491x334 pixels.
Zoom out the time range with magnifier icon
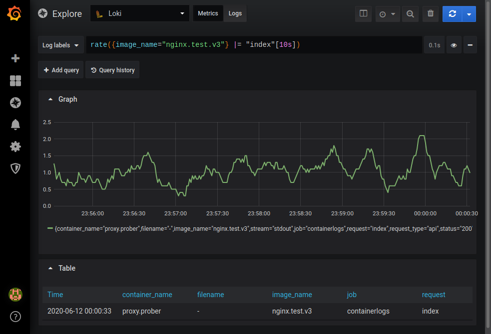tap(410, 13)
